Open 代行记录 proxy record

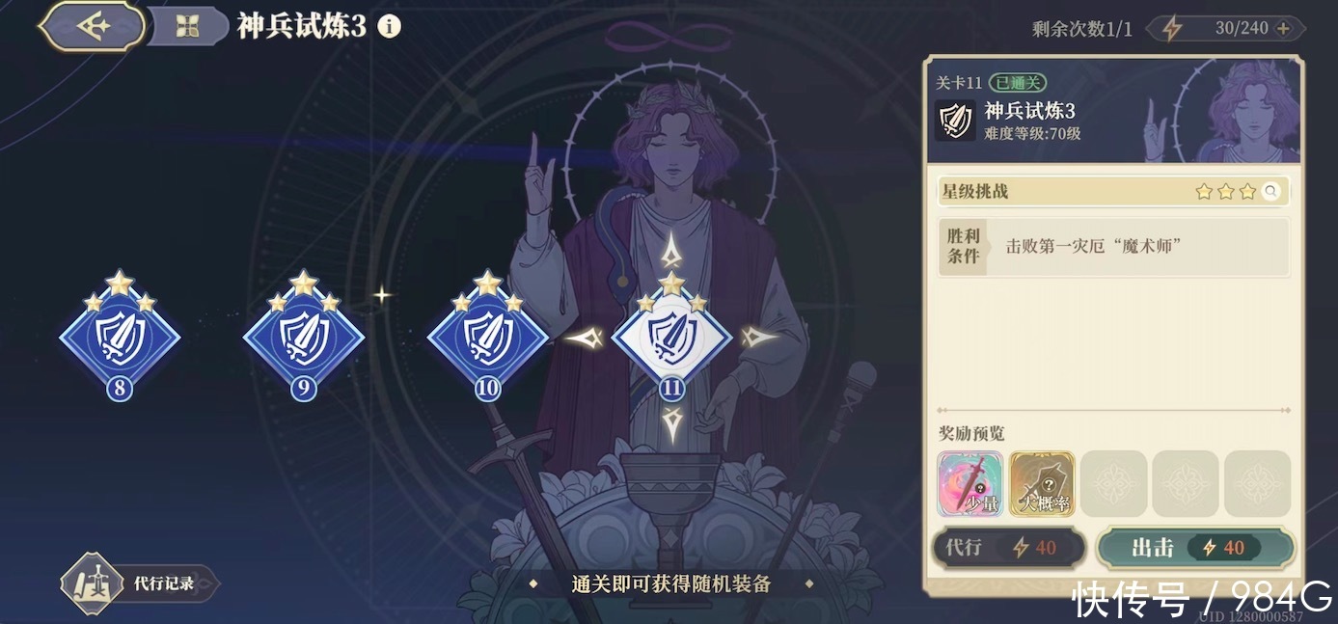coord(141,583)
